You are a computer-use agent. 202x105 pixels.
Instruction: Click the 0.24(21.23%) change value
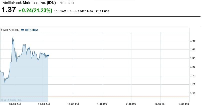click(x=37, y=11)
